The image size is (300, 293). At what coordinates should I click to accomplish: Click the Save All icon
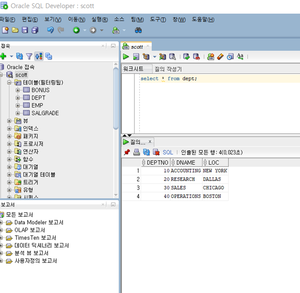(x=35, y=30)
